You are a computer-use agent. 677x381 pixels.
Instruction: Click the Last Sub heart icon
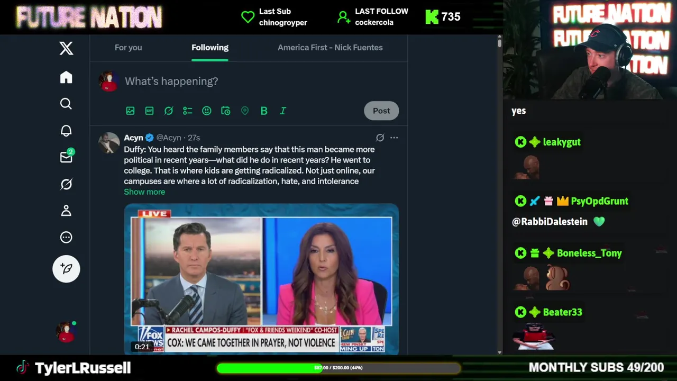(x=248, y=17)
